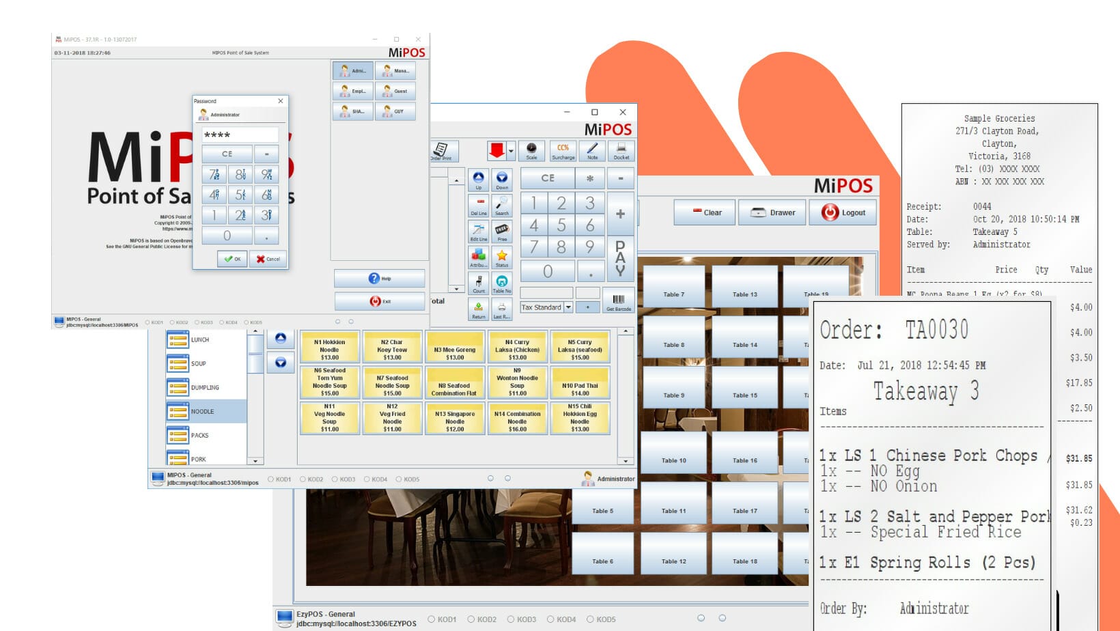
Task: Select Table 7 on the floor plan
Action: (673, 286)
